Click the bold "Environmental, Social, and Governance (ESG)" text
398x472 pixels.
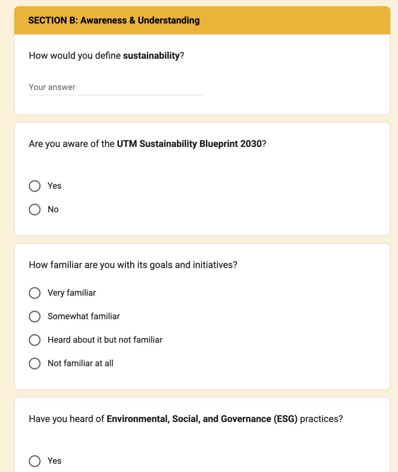point(202,419)
